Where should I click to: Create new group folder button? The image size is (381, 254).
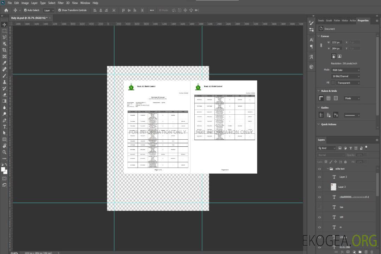tap(360, 252)
